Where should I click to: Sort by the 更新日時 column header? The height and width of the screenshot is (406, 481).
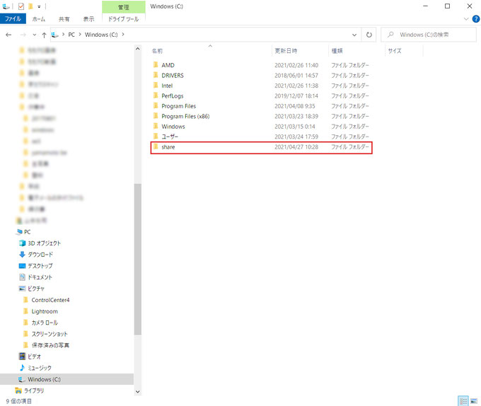[286, 51]
